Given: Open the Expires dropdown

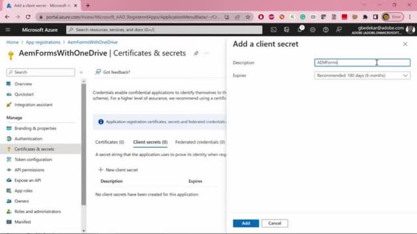Looking at the screenshot, I should coord(362,76).
